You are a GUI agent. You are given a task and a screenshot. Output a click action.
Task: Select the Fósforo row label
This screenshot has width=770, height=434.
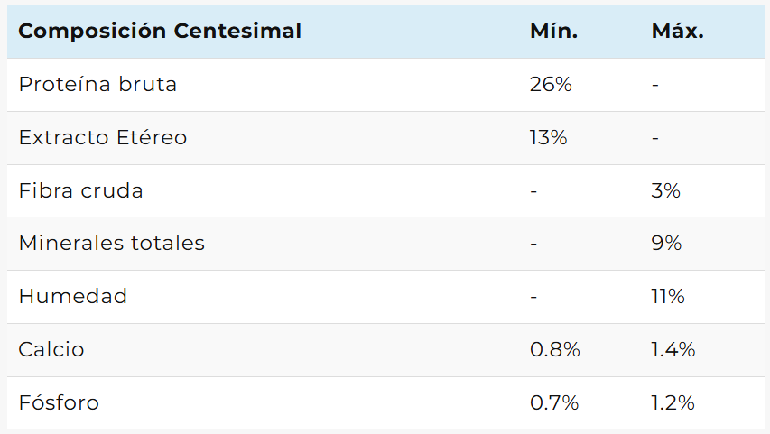tap(59, 403)
